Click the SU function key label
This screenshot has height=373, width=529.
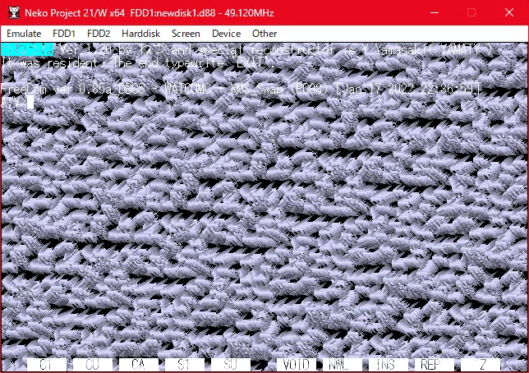pyautogui.click(x=231, y=364)
